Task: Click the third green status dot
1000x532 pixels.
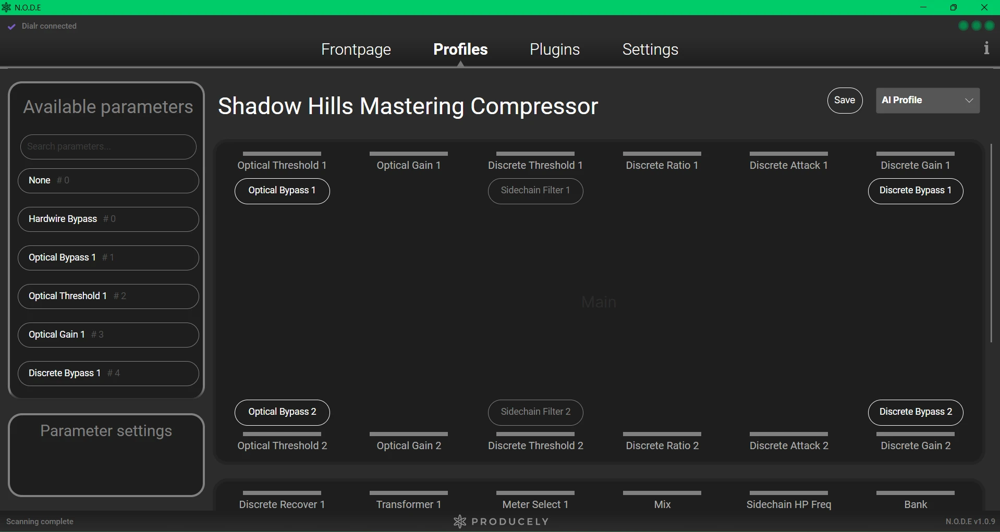Action: tap(990, 26)
